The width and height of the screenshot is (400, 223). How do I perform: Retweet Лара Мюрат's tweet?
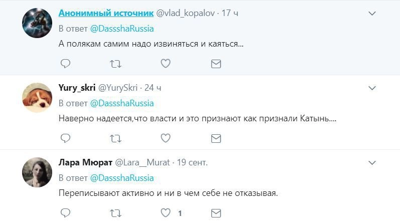(x=115, y=213)
